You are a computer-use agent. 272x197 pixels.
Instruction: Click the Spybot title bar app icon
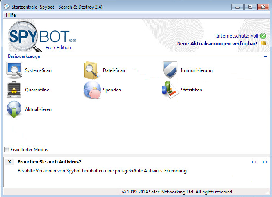[x=7, y=7]
